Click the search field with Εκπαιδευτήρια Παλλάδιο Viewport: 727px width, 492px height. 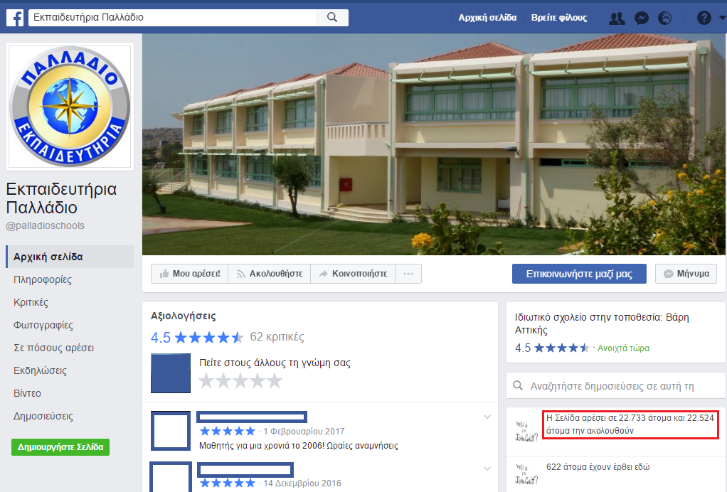pyautogui.click(x=172, y=18)
